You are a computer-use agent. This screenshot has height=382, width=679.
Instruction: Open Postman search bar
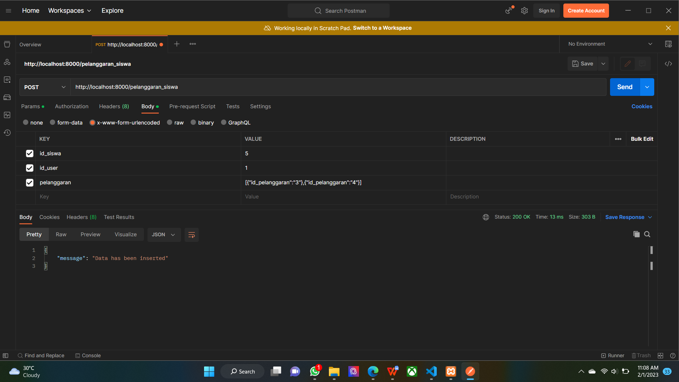click(338, 11)
